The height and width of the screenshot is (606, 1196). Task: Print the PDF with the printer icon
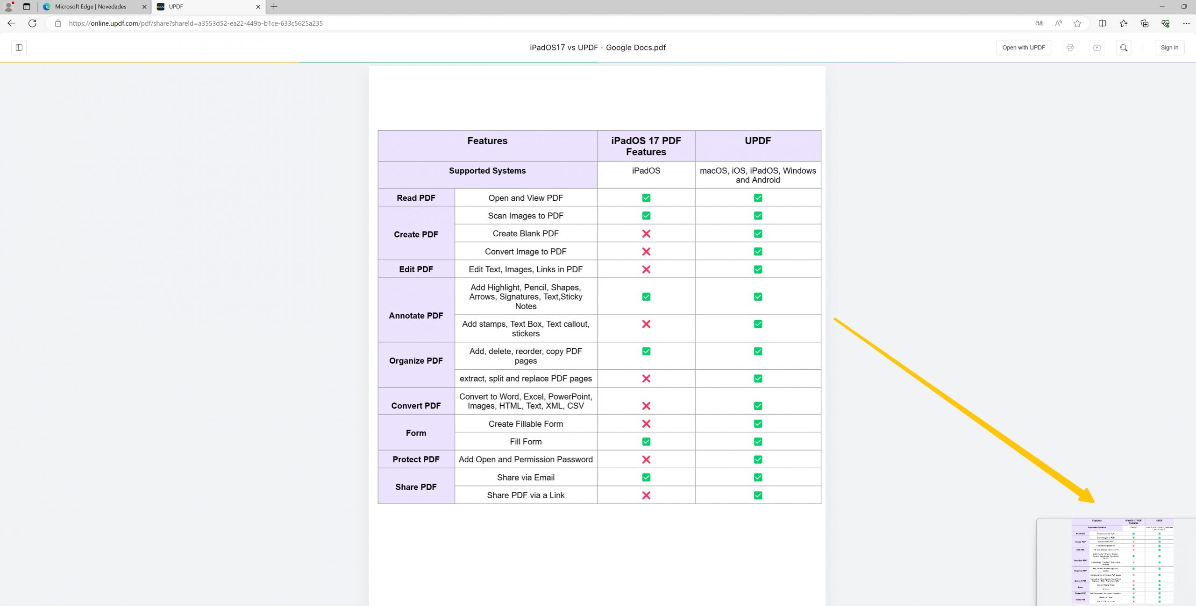tap(1070, 48)
